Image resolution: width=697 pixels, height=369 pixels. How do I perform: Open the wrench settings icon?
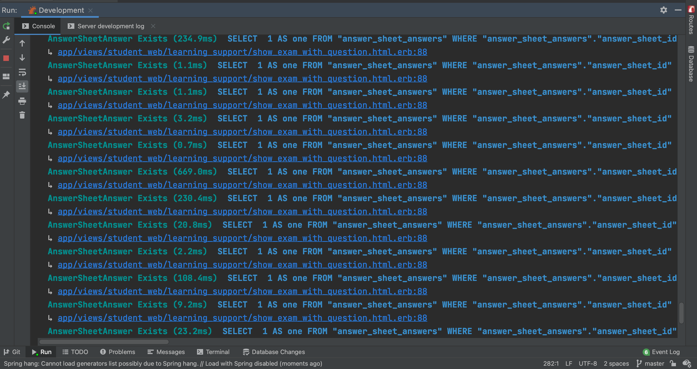[x=6, y=40]
